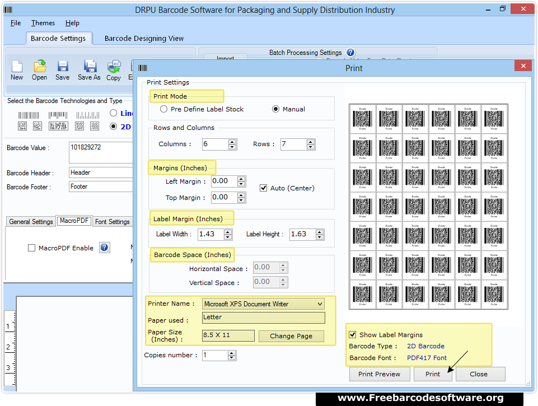
Task: Click the Open folder icon
Action: (40, 66)
